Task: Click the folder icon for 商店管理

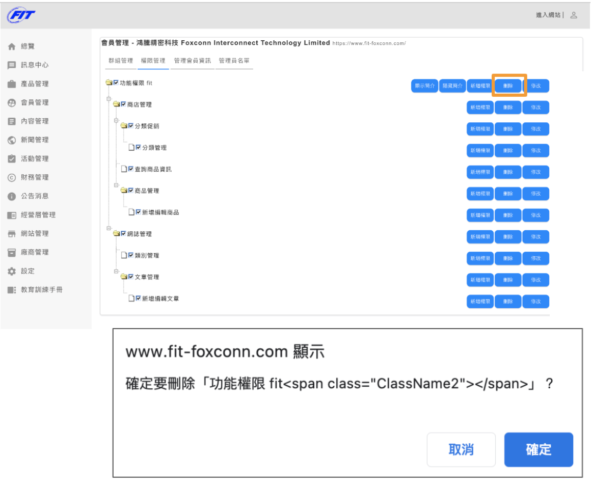Action: click(x=117, y=104)
